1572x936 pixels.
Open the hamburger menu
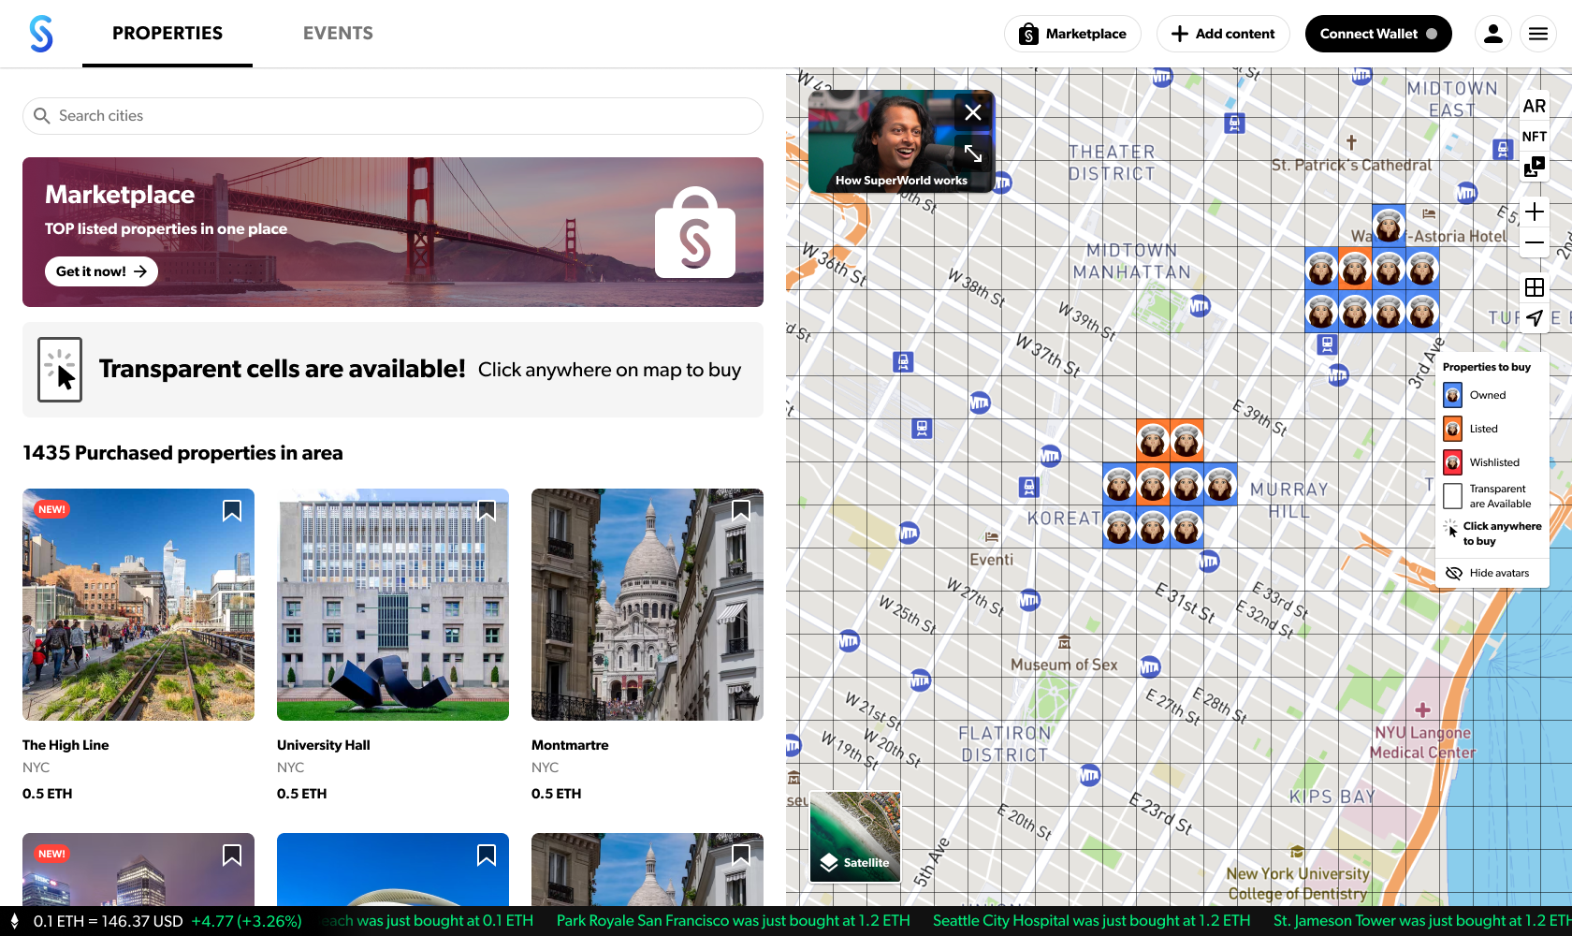[x=1538, y=34]
